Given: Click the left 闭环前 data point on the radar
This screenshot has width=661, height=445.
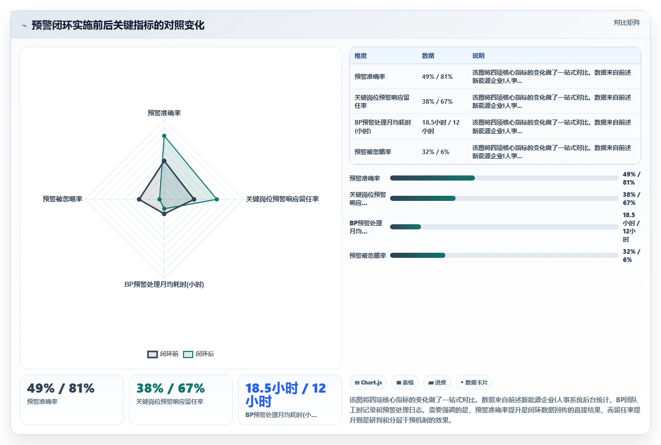Looking at the screenshot, I should [139, 199].
